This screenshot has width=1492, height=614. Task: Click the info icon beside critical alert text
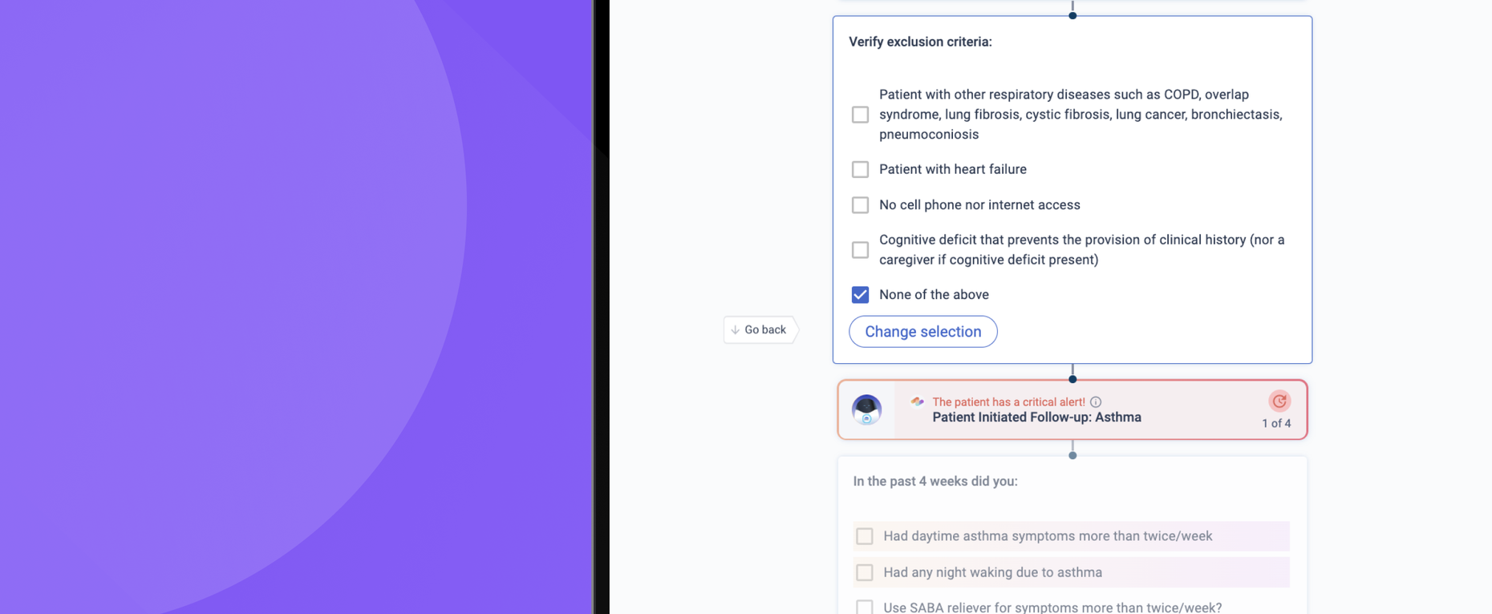tap(1096, 402)
